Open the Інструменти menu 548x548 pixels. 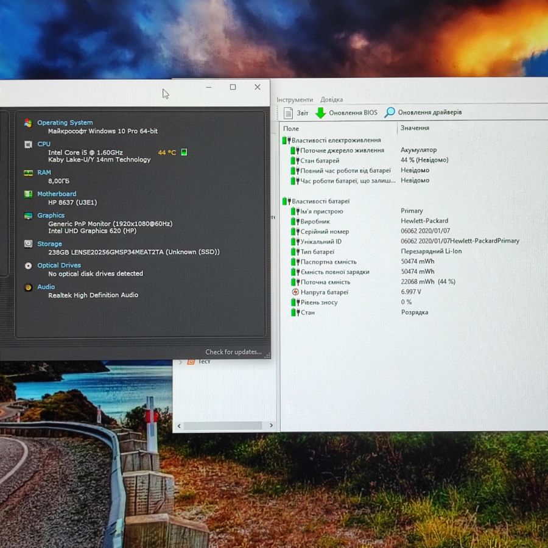click(x=295, y=100)
